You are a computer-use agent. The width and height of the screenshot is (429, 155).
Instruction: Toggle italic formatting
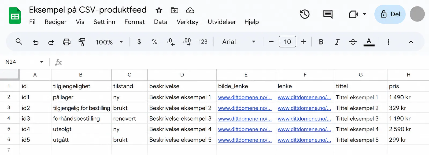[x=337, y=42]
